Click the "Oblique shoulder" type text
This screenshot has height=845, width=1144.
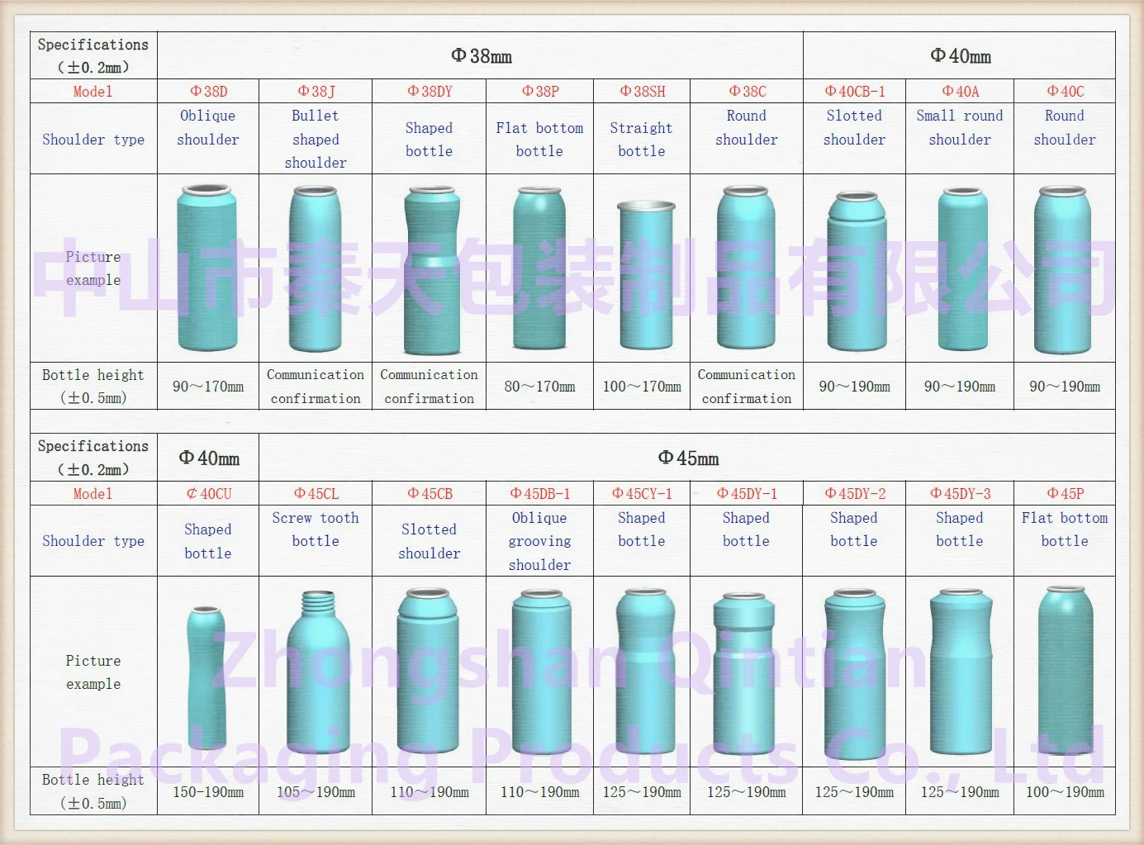[208, 127]
